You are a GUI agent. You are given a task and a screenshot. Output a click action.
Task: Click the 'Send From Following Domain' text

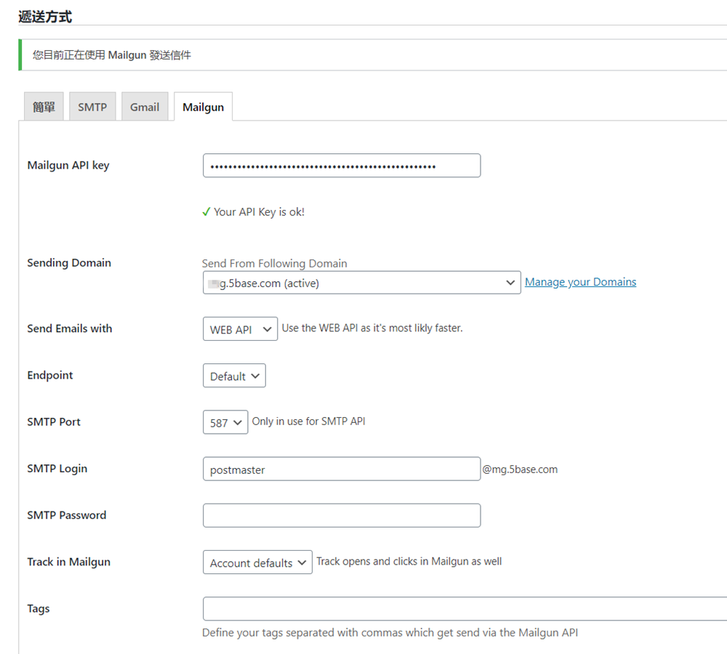[x=275, y=263]
